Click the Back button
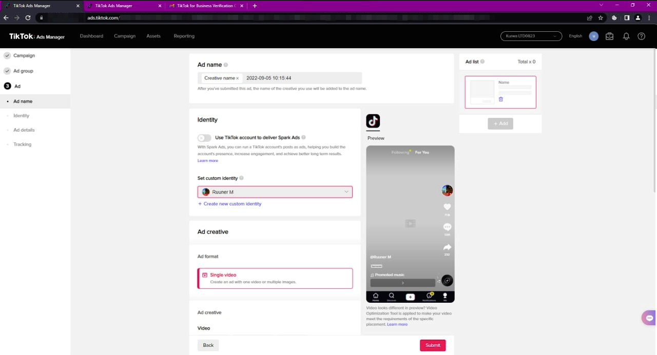Viewport: 657px width, 355px height. [x=208, y=345]
